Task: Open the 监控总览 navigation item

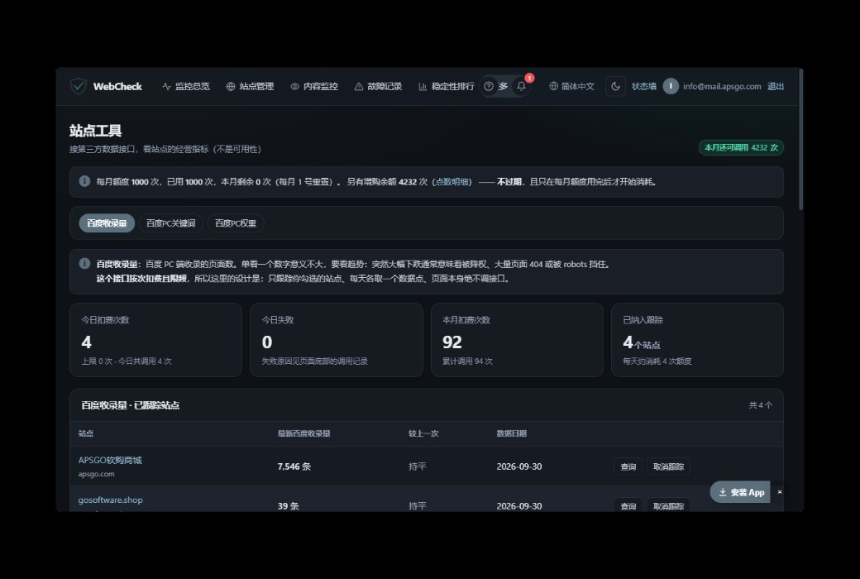Action: click(x=186, y=86)
